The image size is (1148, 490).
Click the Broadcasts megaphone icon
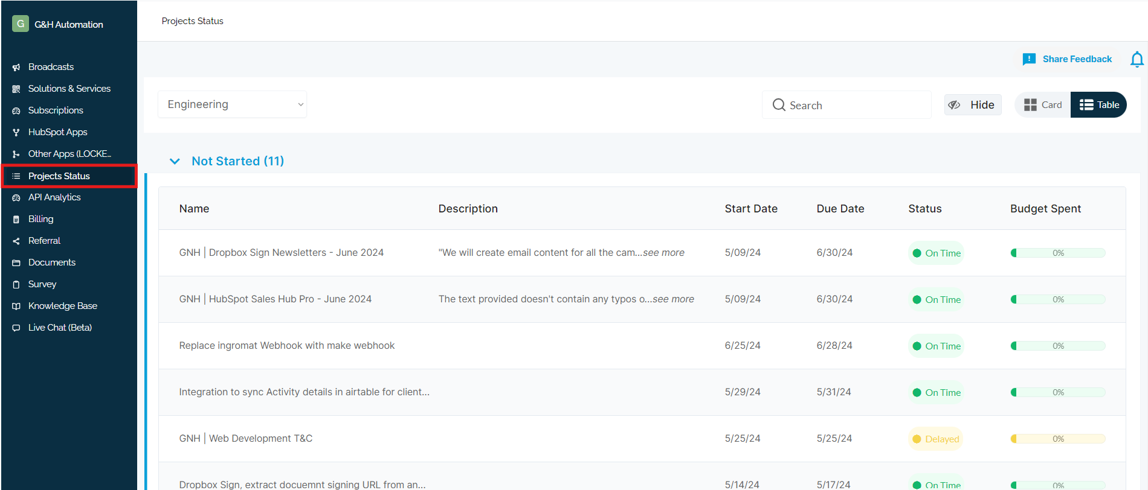coord(16,67)
